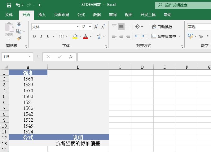Expand the font size 12 dropdown
This screenshot has height=152, width=211.
(x=90, y=27)
